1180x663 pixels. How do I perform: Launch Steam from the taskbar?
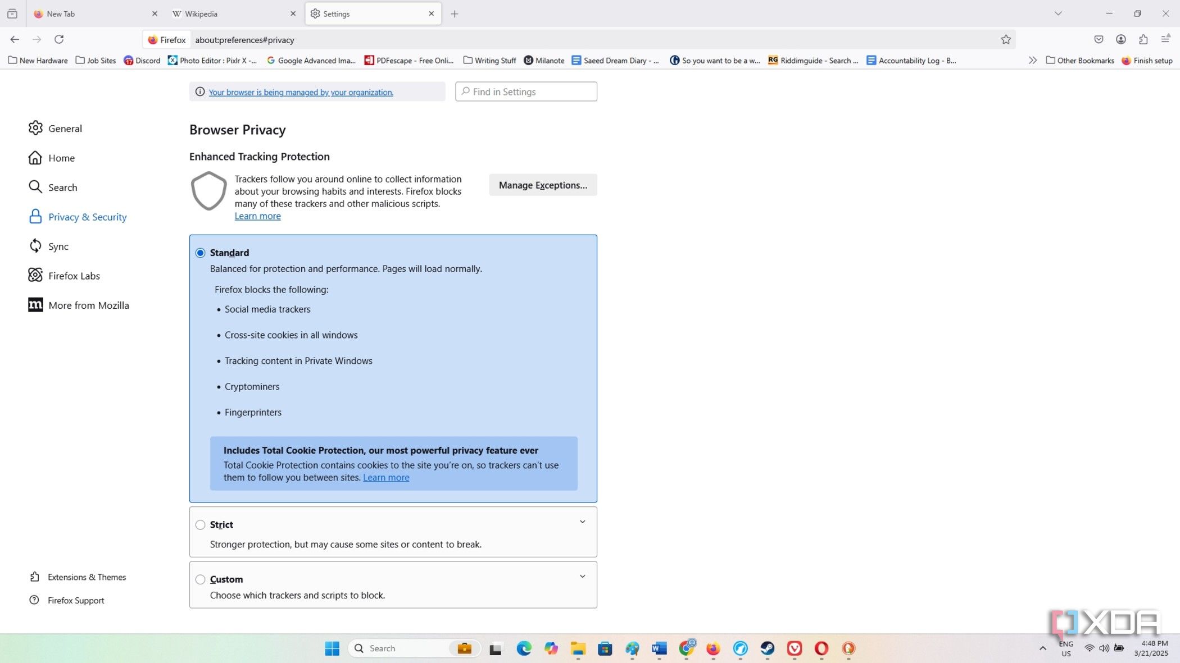point(767,648)
